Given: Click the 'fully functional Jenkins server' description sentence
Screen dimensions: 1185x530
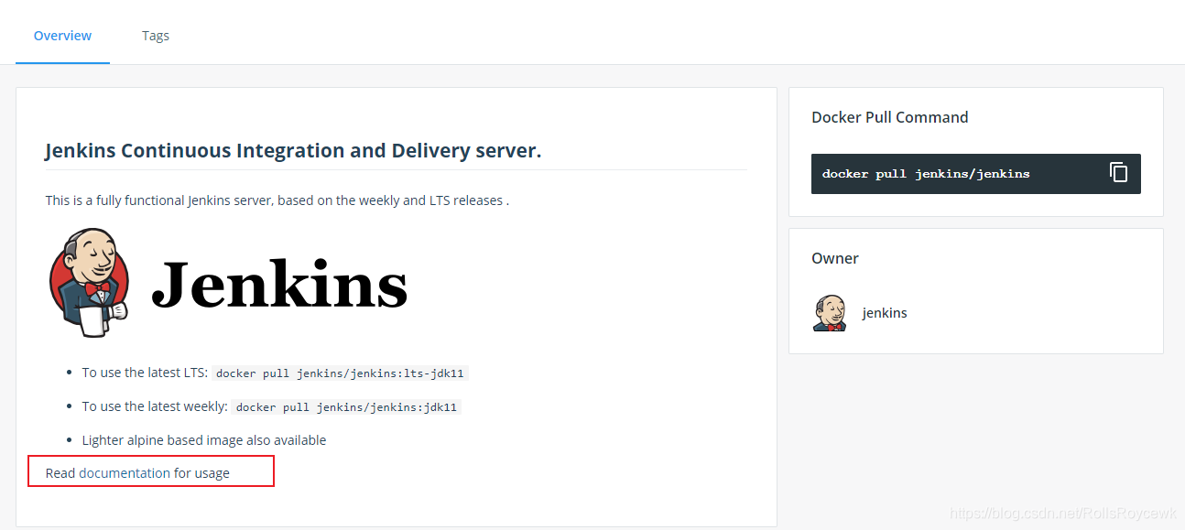Looking at the screenshot, I should (277, 200).
